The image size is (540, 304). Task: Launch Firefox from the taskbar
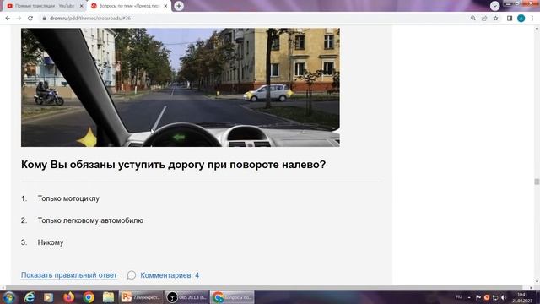(x=69, y=297)
